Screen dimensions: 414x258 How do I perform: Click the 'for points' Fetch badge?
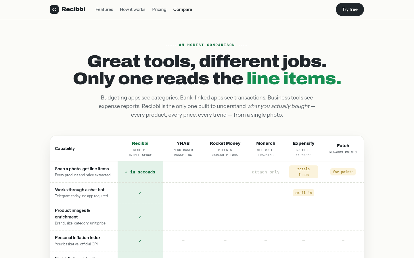coord(343,172)
